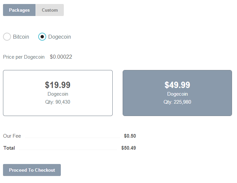The height and width of the screenshot is (183, 237).
Task: Click the $50.49 total amount
Action: tap(129, 148)
